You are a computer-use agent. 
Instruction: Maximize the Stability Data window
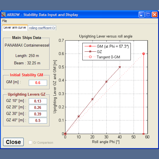point(148,15)
